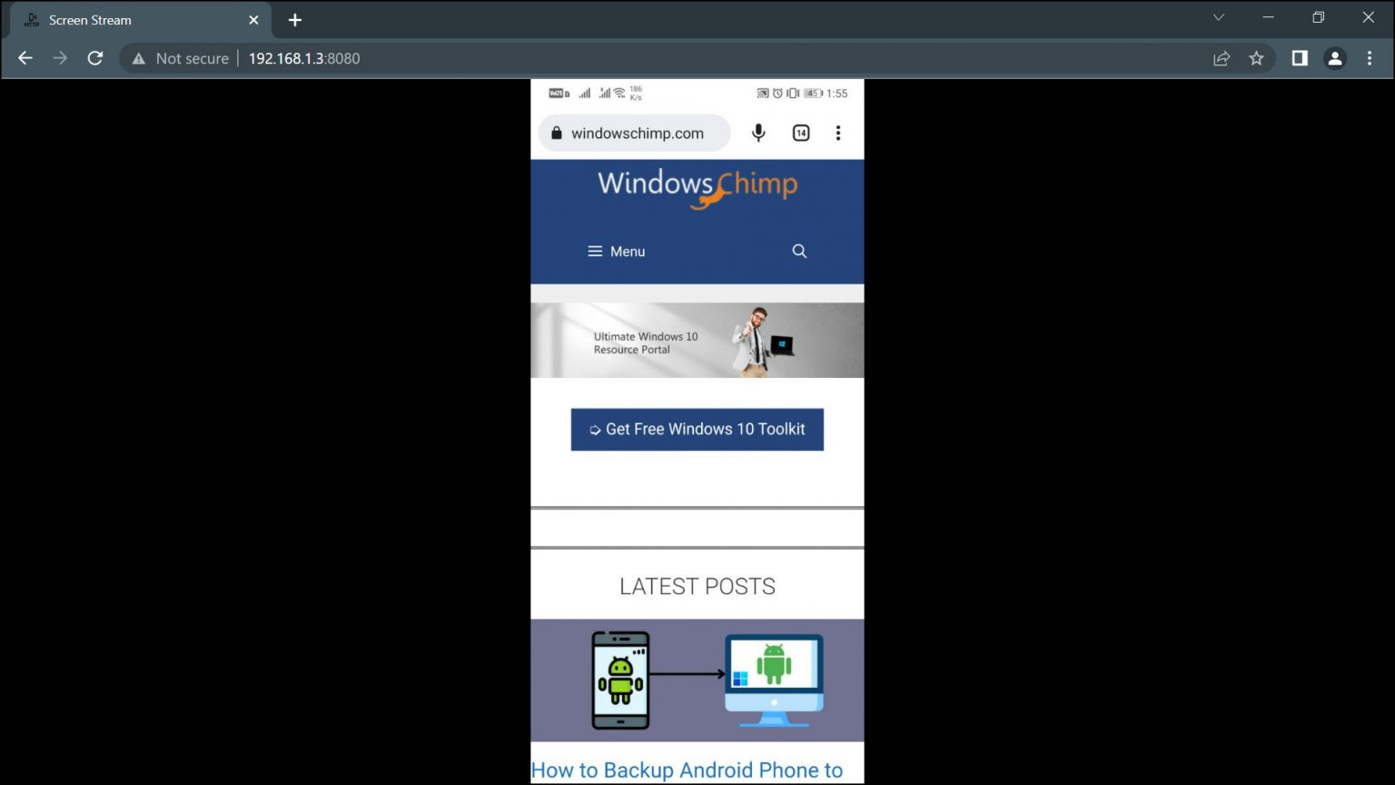Click the Android backup article thumbnail
The image size is (1395, 785).
697,680
